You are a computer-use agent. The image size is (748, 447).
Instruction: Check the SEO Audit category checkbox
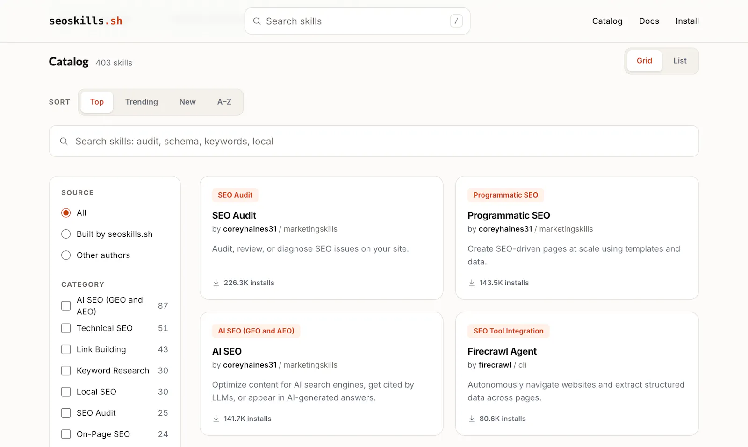coord(66,413)
